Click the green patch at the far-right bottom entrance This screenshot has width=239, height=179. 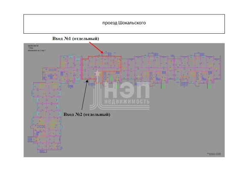click(210, 87)
